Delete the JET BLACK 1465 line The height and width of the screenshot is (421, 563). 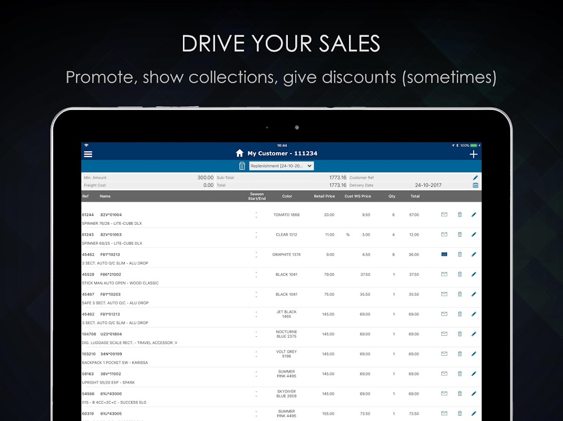[460, 314]
